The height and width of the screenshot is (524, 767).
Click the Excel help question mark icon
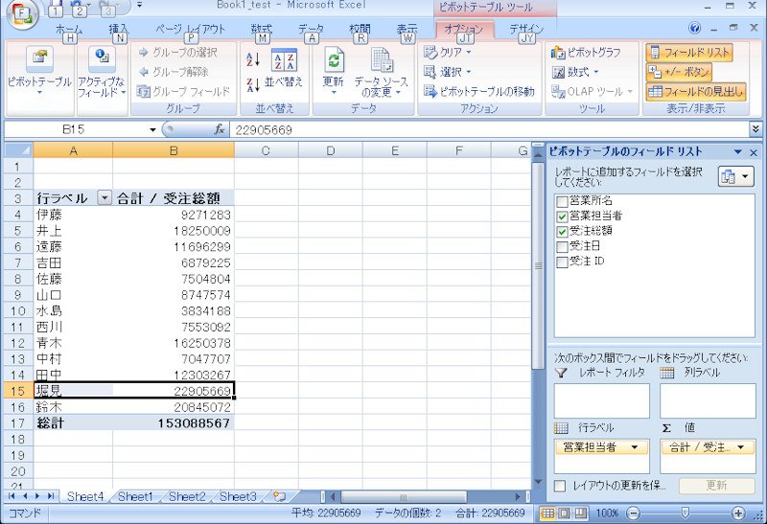(694, 28)
